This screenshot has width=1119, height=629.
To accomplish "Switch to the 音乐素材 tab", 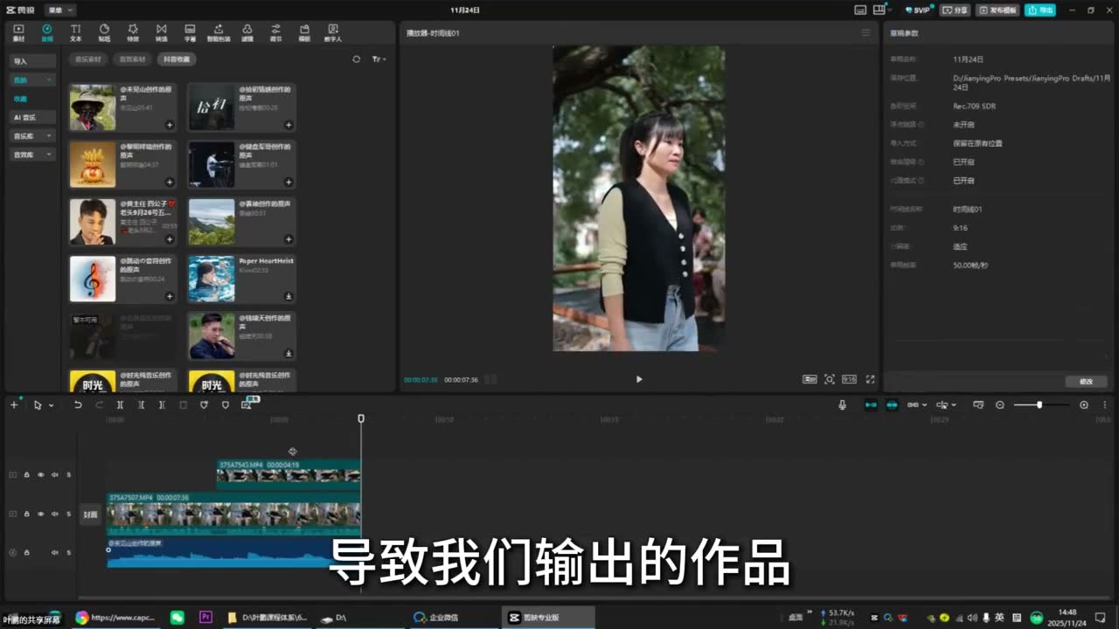I will click(87, 59).
